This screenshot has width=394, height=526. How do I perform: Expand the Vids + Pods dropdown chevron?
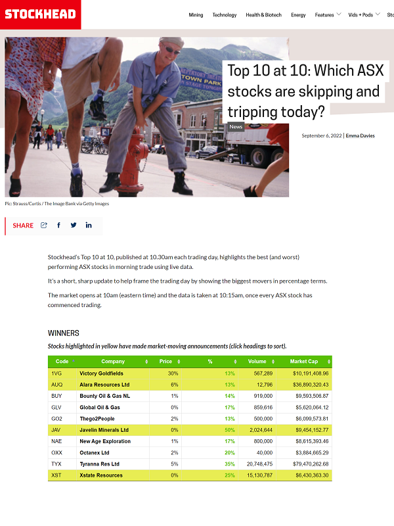(x=378, y=14)
